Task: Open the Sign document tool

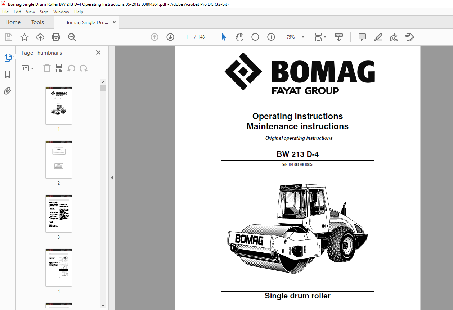Action: click(394, 37)
